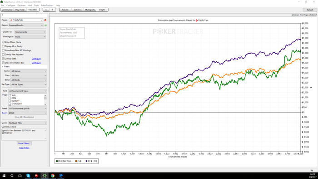The height and width of the screenshot is (179, 318).
Task: Open PokerStars from the taskbar
Action: (x=36, y=176)
